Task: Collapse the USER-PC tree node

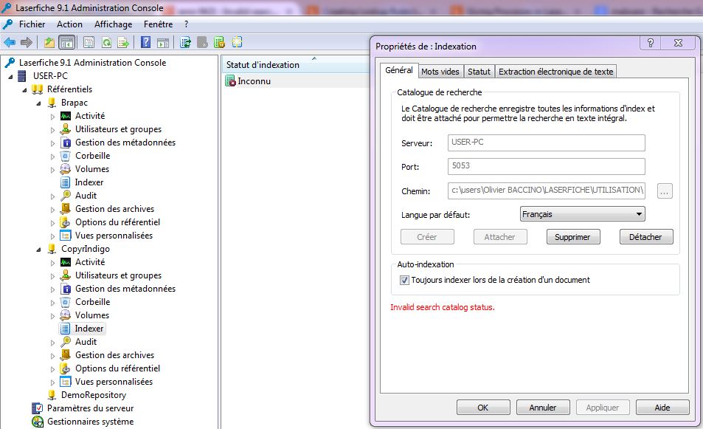Action: pos(11,77)
